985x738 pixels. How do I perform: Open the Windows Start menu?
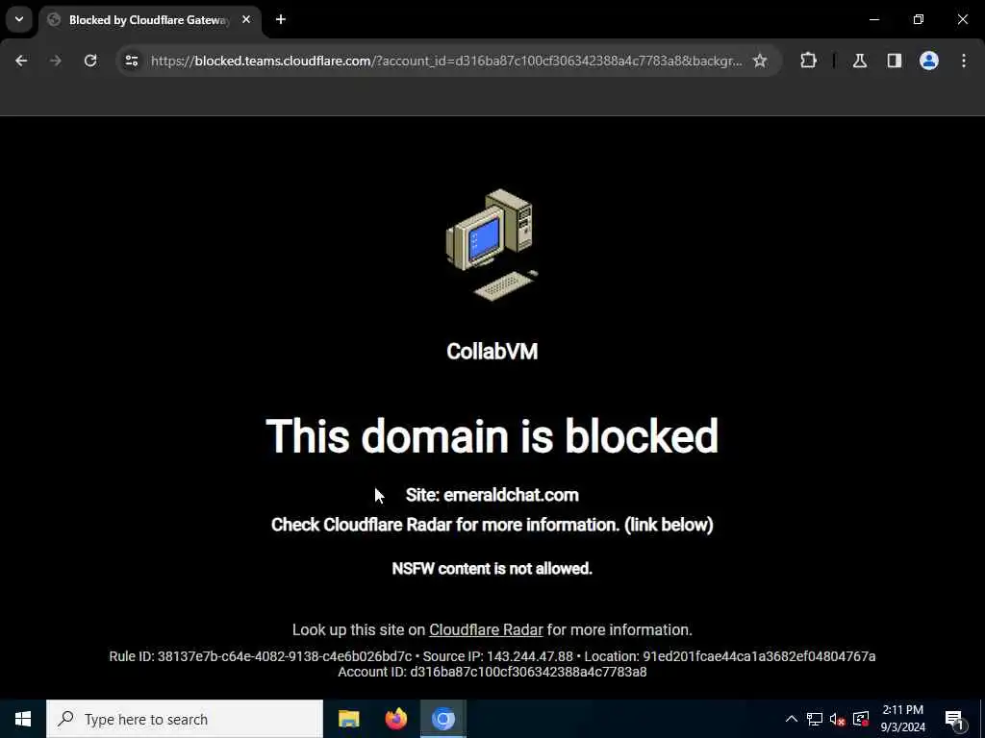23,719
